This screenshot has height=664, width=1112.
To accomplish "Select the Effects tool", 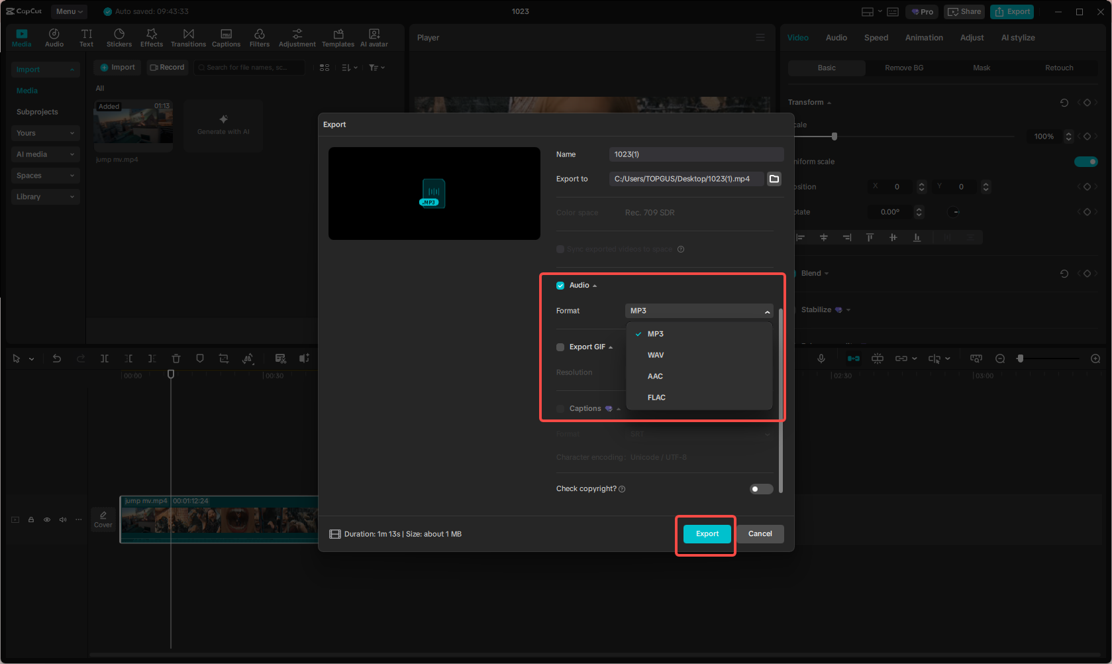I will coord(152,36).
